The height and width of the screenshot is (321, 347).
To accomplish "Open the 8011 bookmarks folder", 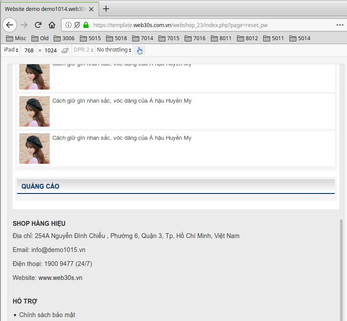I will click(x=221, y=38).
